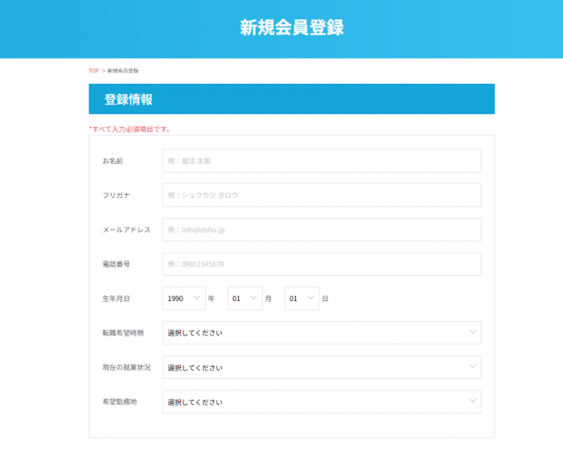
Task: Click the 生年月日 label
Action: [x=116, y=299]
